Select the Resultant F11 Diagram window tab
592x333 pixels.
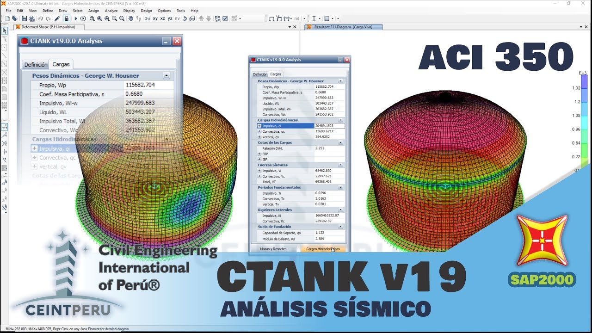point(344,27)
